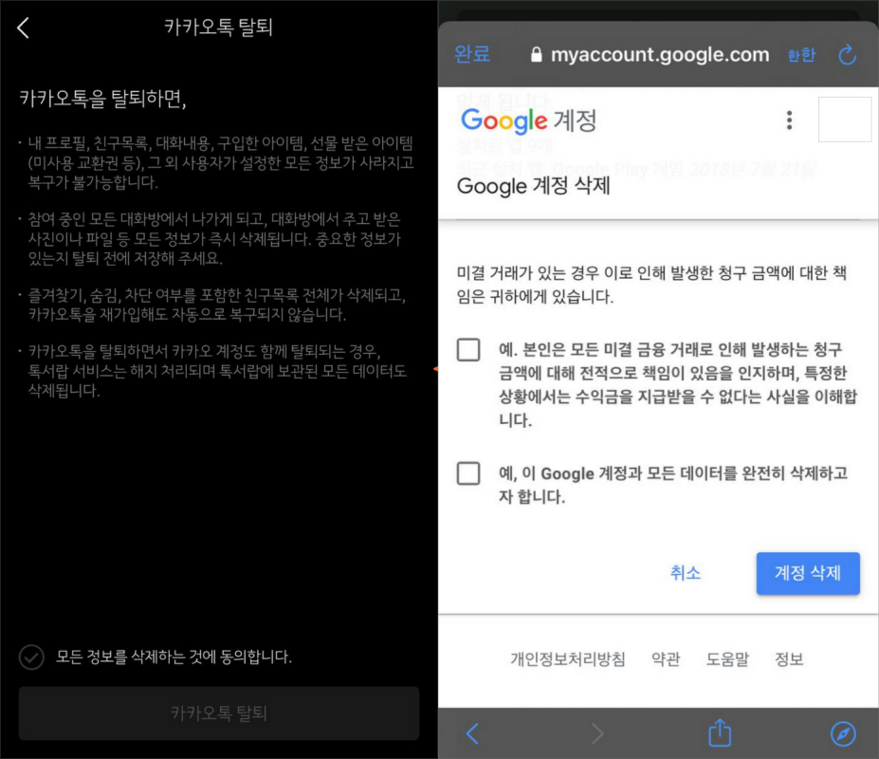
Task: Tap browser forward arrow in bottom bar
Action: pos(597,733)
